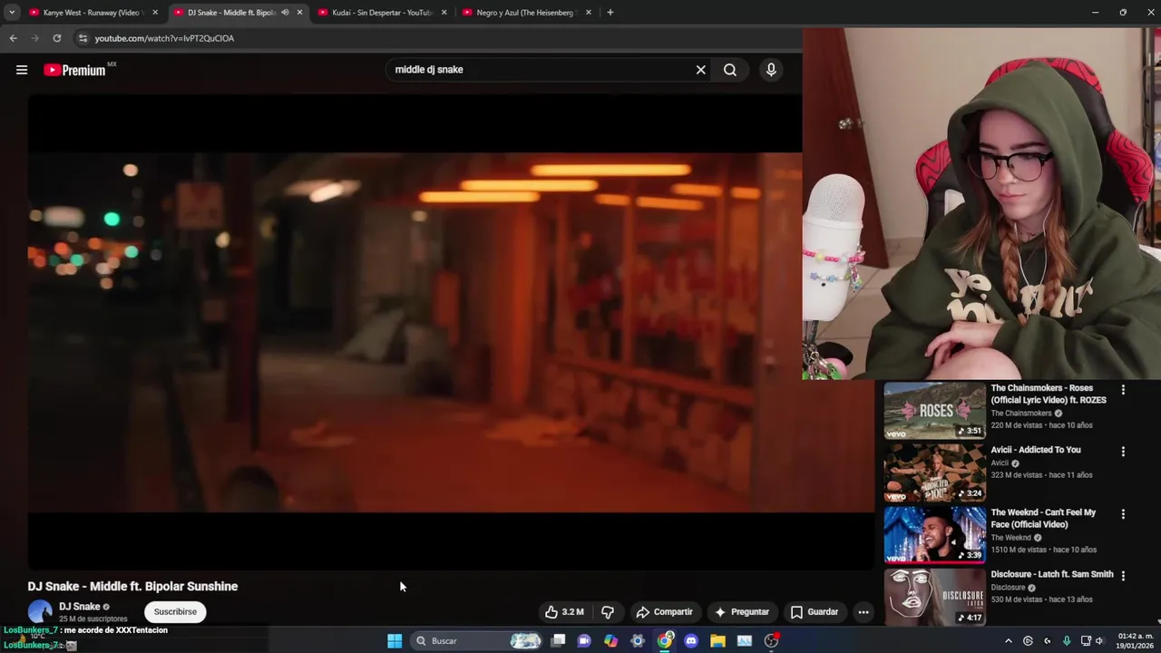The height and width of the screenshot is (653, 1161).
Task: Open Copilot from the taskbar
Action: coord(611,641)
